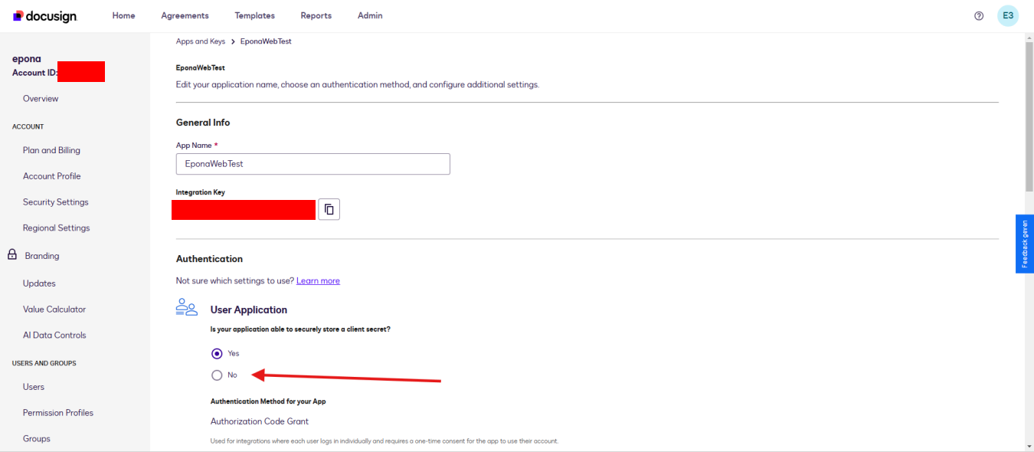Image resolution: width=1034 pixels, height=452 pixels.
Task: Open the help question mark icon
Action: tap(978, 16)
